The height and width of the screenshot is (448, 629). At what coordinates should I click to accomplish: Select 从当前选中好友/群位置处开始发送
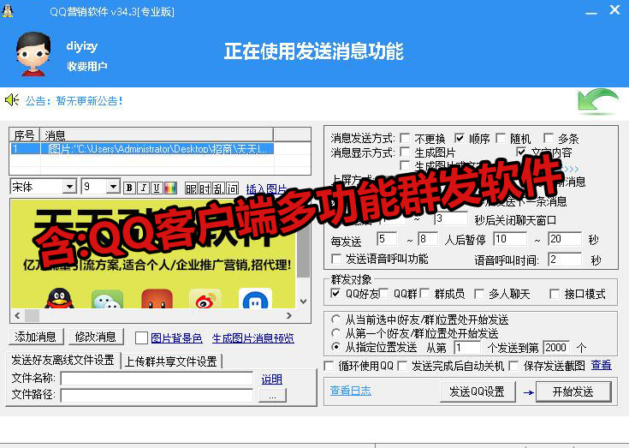pos(335,320)
